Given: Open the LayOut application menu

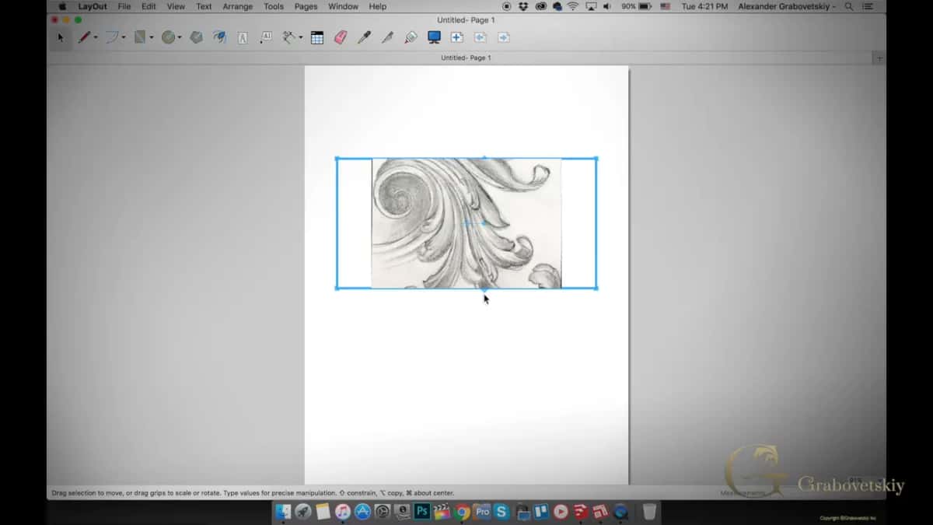Looking at the screenshot, I should click(93, 6).
